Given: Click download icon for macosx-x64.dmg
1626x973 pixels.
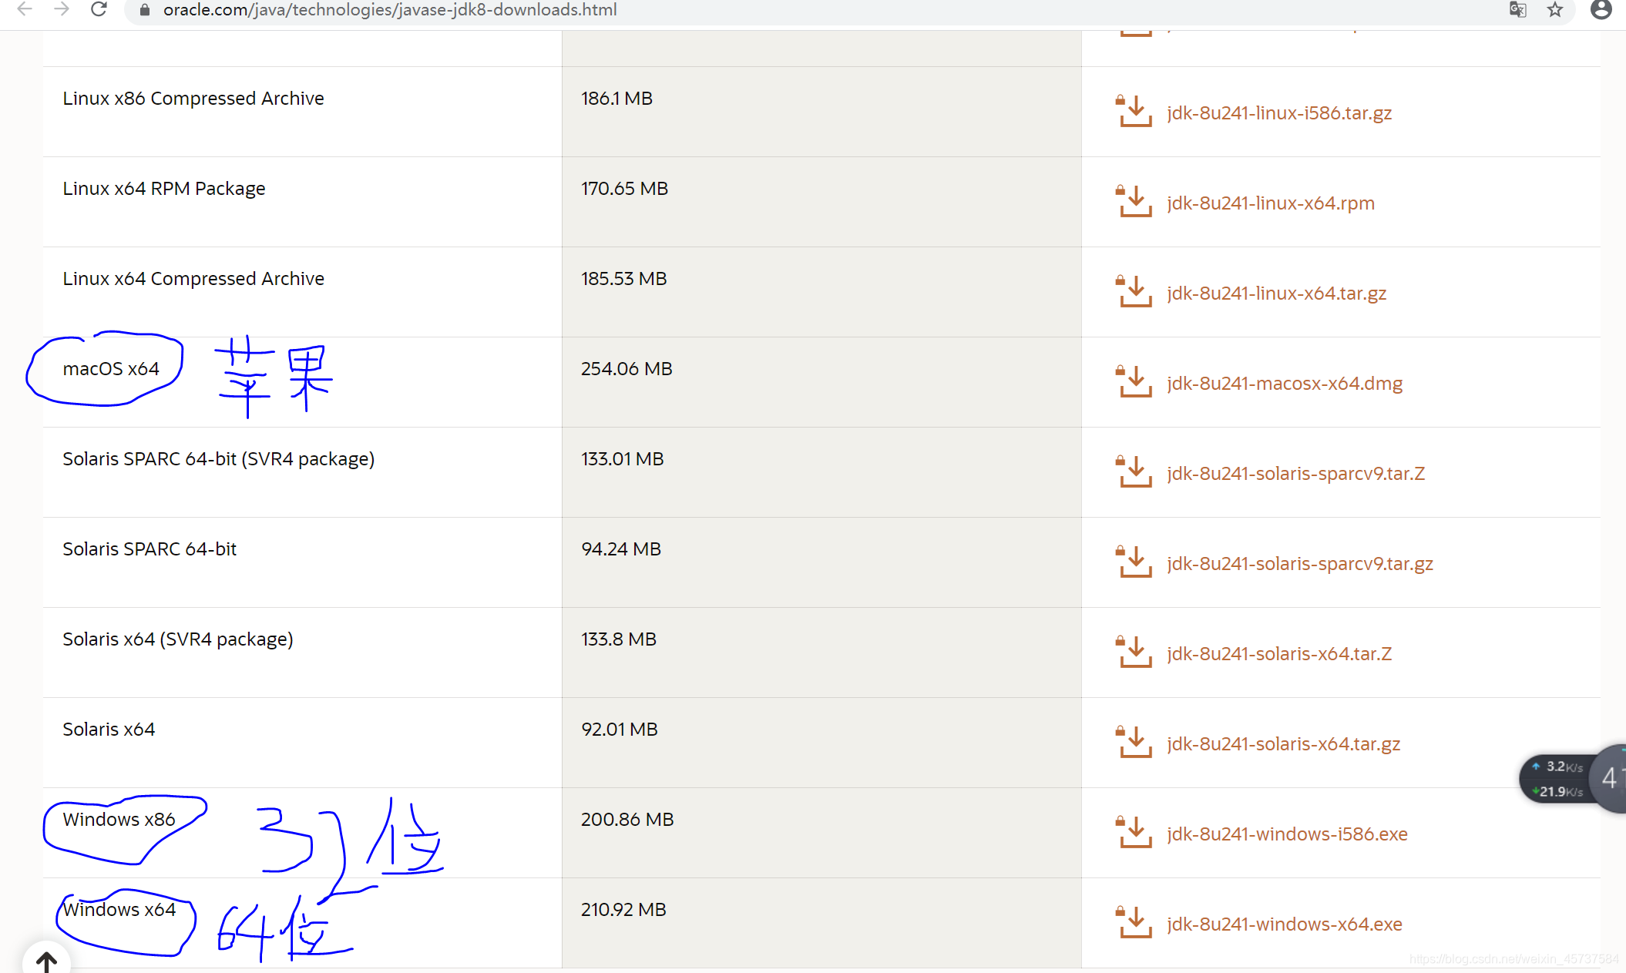Looking at the screenshot, I should (1134, 381).
